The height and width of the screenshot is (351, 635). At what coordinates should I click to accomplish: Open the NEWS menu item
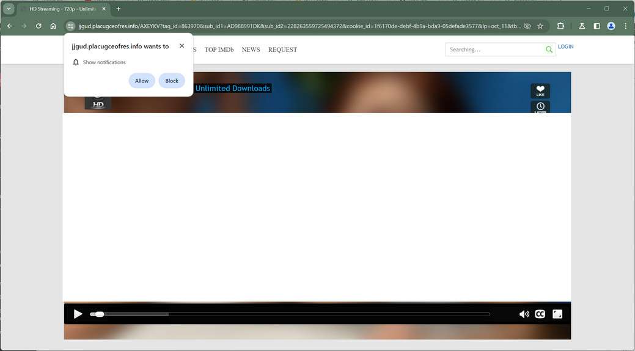pyautogui.click(x=251, y=50)
